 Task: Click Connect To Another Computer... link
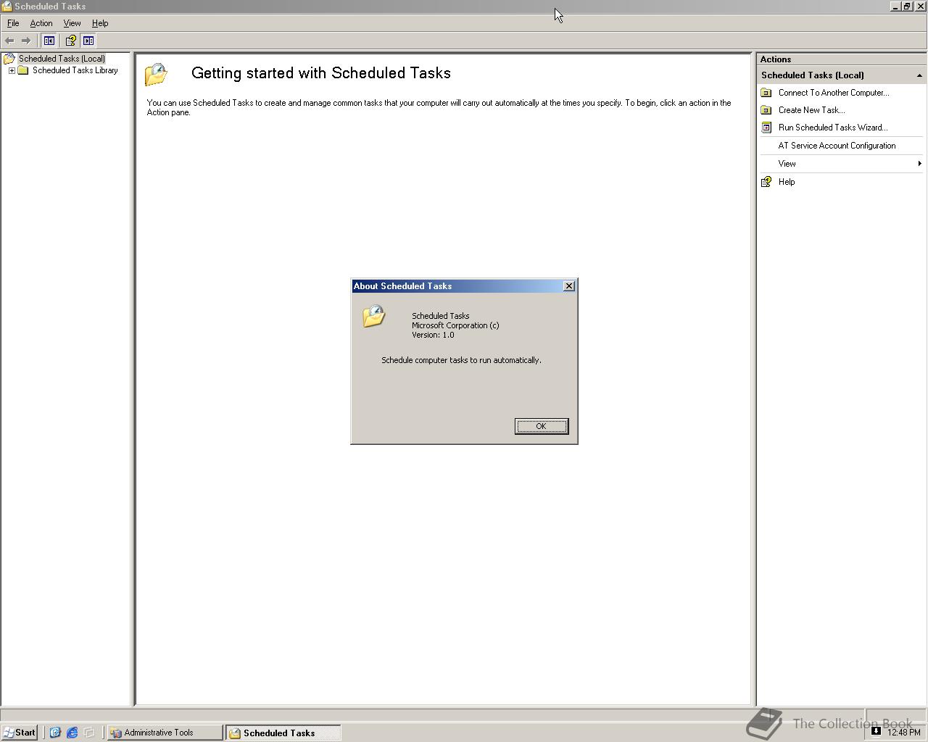(x=834, y=93)
